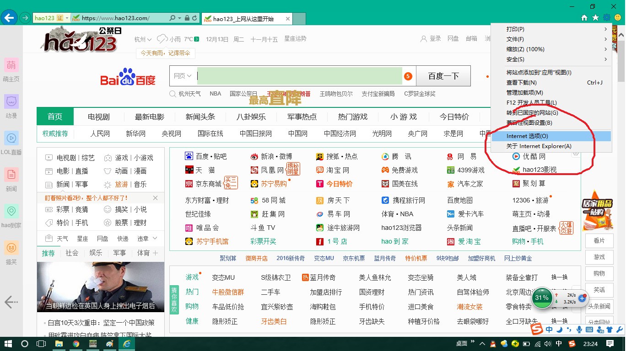Click the 居家用品一站购 advertisement
This screenshot has height=351, width=626.
click(x=597, y=211)
